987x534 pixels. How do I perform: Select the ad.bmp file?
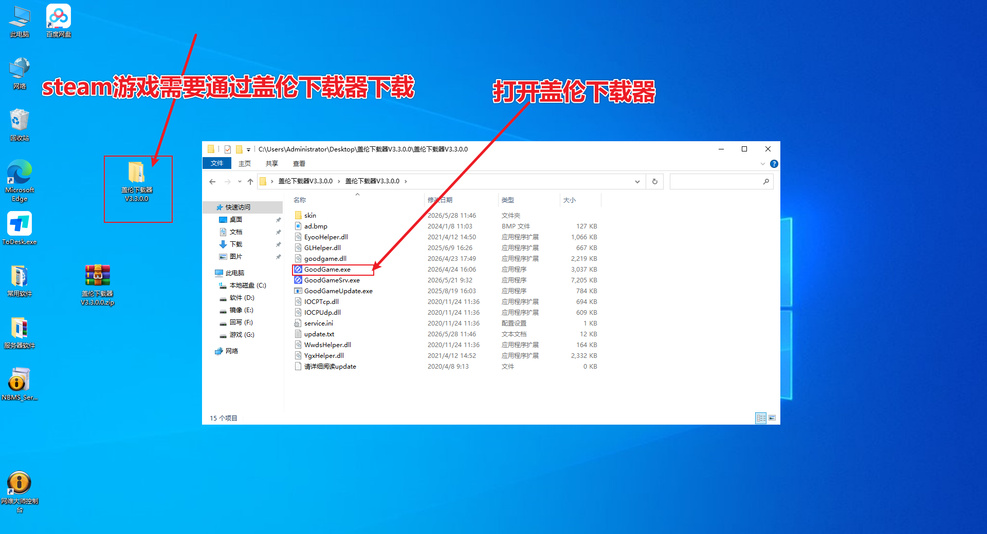(316, 226)
